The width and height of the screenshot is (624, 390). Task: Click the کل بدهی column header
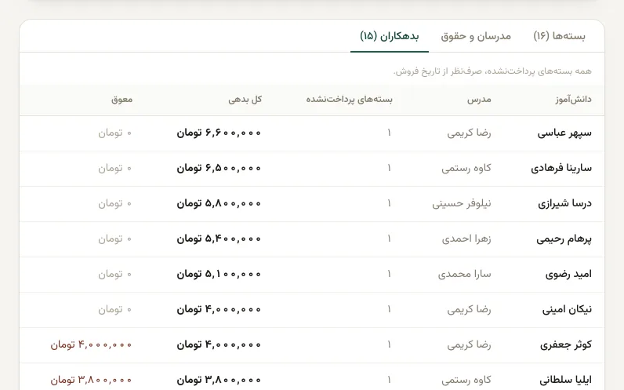(x=245, y=100)
